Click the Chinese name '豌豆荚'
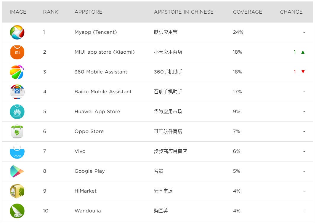This screenshot has height=224, width=316. coord(161,211)
